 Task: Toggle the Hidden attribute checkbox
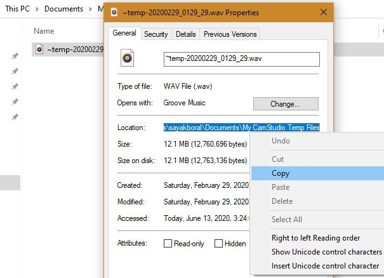pos(218,244)
